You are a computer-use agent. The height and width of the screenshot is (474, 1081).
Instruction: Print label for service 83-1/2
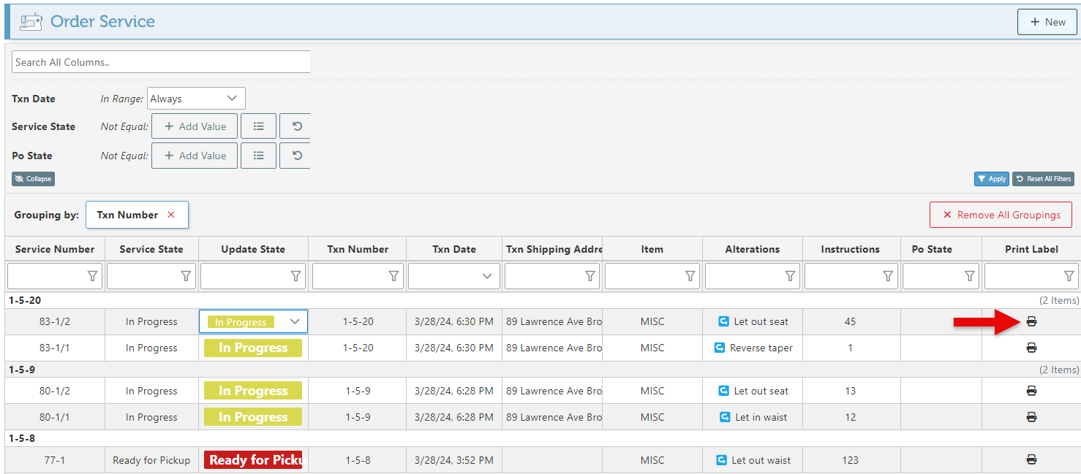[1031, 321]
